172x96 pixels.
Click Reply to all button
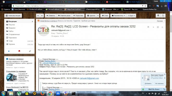[64, 16]
